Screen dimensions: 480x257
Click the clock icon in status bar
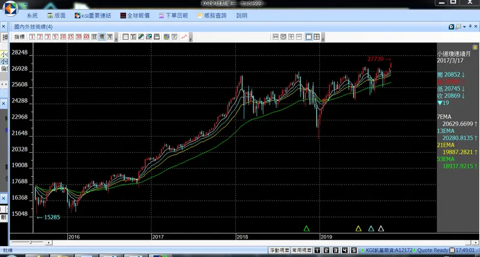pos(452,250)
